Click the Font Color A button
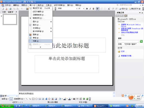 click(70, 99)
